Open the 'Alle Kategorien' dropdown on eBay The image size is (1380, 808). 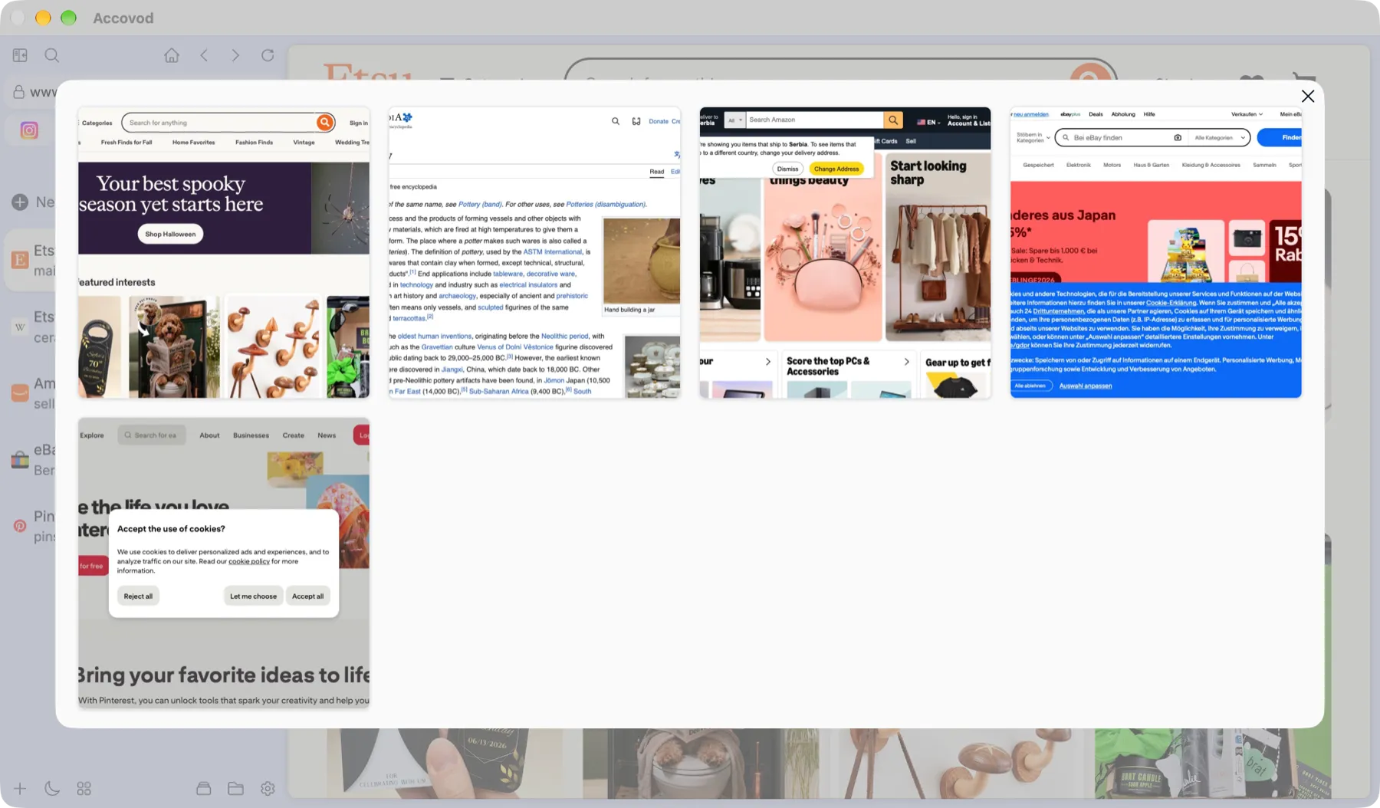click(1220, 138)
